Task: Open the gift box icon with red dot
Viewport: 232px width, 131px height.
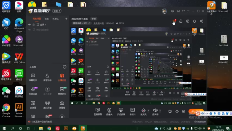Action: [x=174, y=21]
